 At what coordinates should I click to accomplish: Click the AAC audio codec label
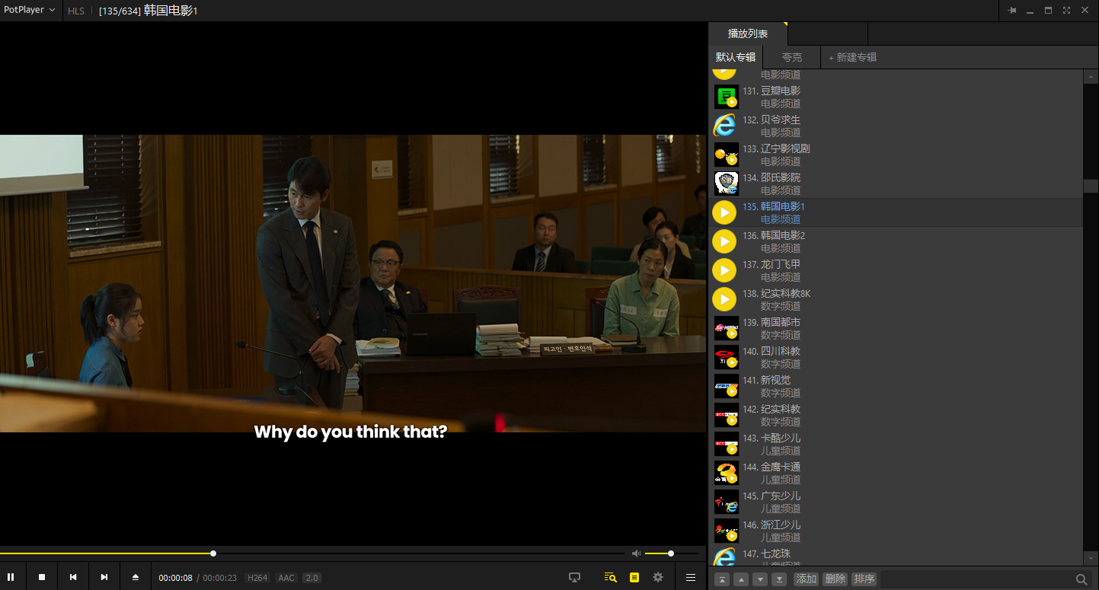[x=286, y=578]
